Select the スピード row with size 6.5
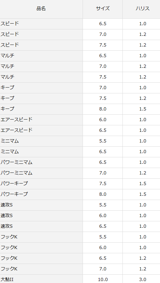The image size is (160, 283). (80, 24)
